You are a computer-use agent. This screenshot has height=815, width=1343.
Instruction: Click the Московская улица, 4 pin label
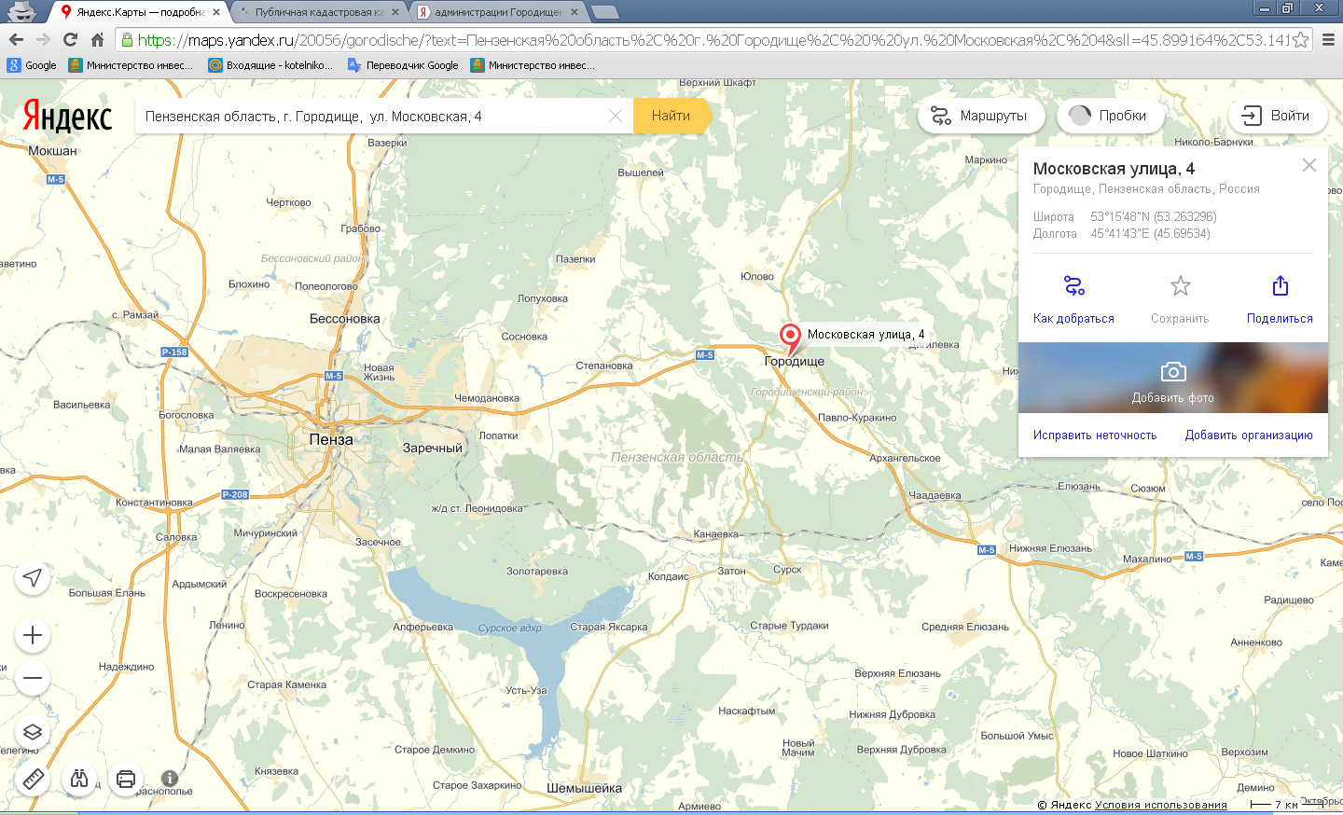click(x=866, y=334)
